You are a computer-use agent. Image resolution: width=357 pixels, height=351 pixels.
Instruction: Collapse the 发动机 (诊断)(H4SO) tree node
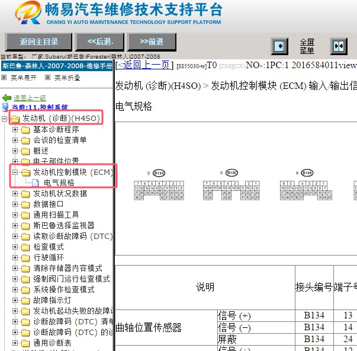tap(4, 119)
